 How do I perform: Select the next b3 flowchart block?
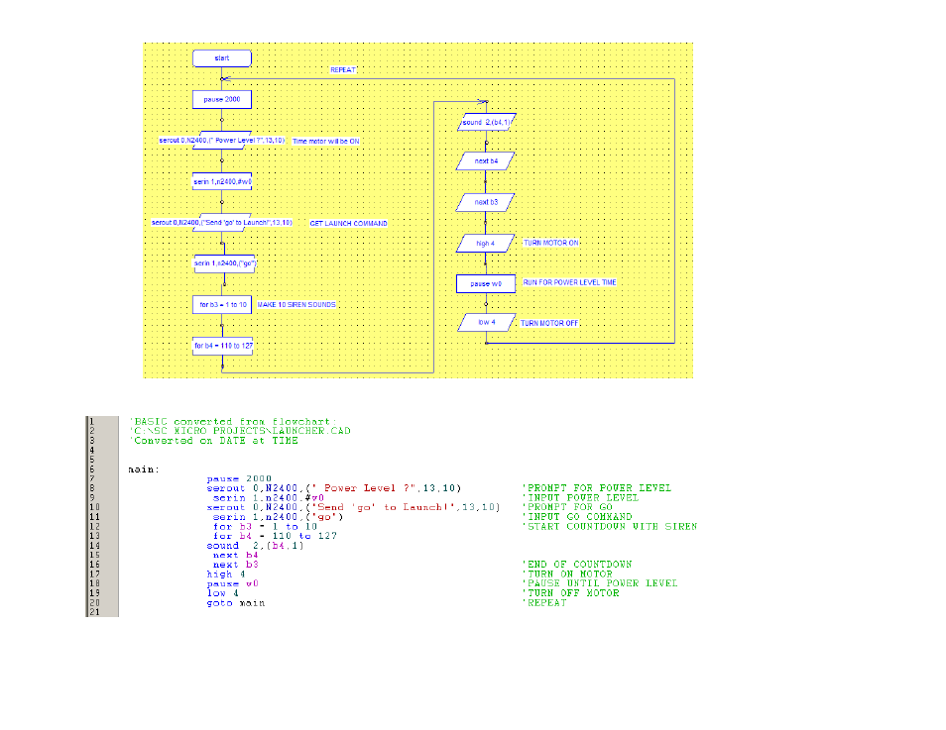[486, 202]
